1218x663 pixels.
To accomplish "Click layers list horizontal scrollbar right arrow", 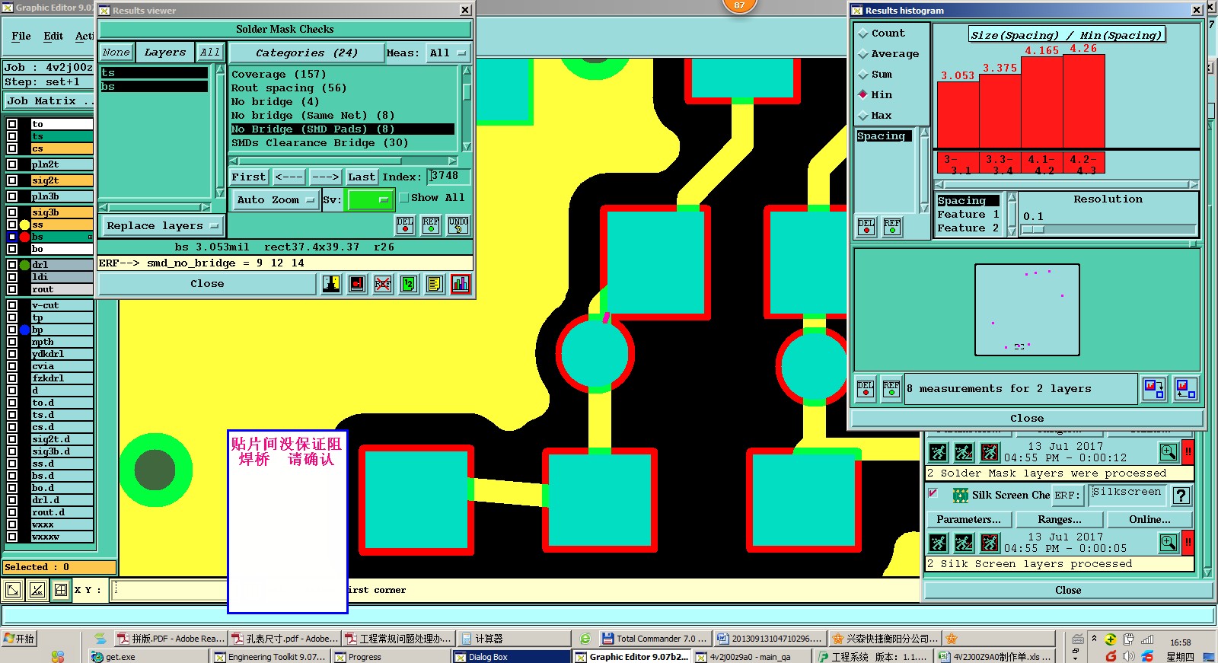I will click(206, 207).
